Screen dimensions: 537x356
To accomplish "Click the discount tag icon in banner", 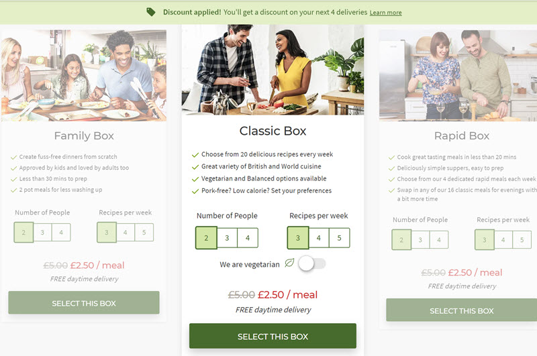I will (150, 12).
